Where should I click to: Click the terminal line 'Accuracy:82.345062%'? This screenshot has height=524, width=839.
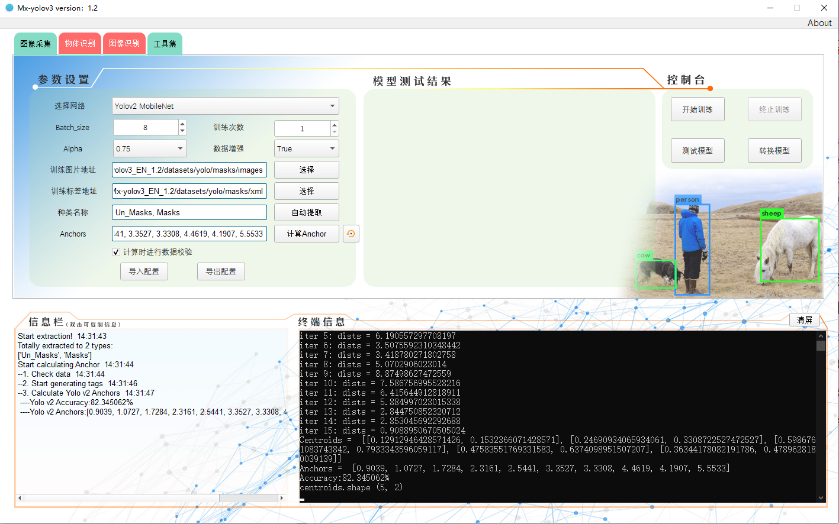click(x=345, y=478)
